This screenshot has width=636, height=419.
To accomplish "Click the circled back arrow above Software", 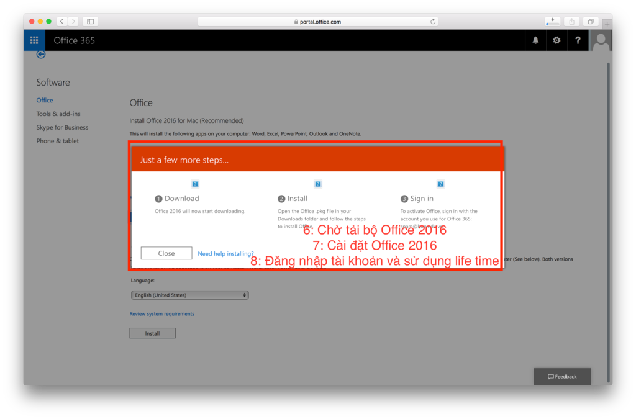I will pyautogui.click(x=41, y=55).
